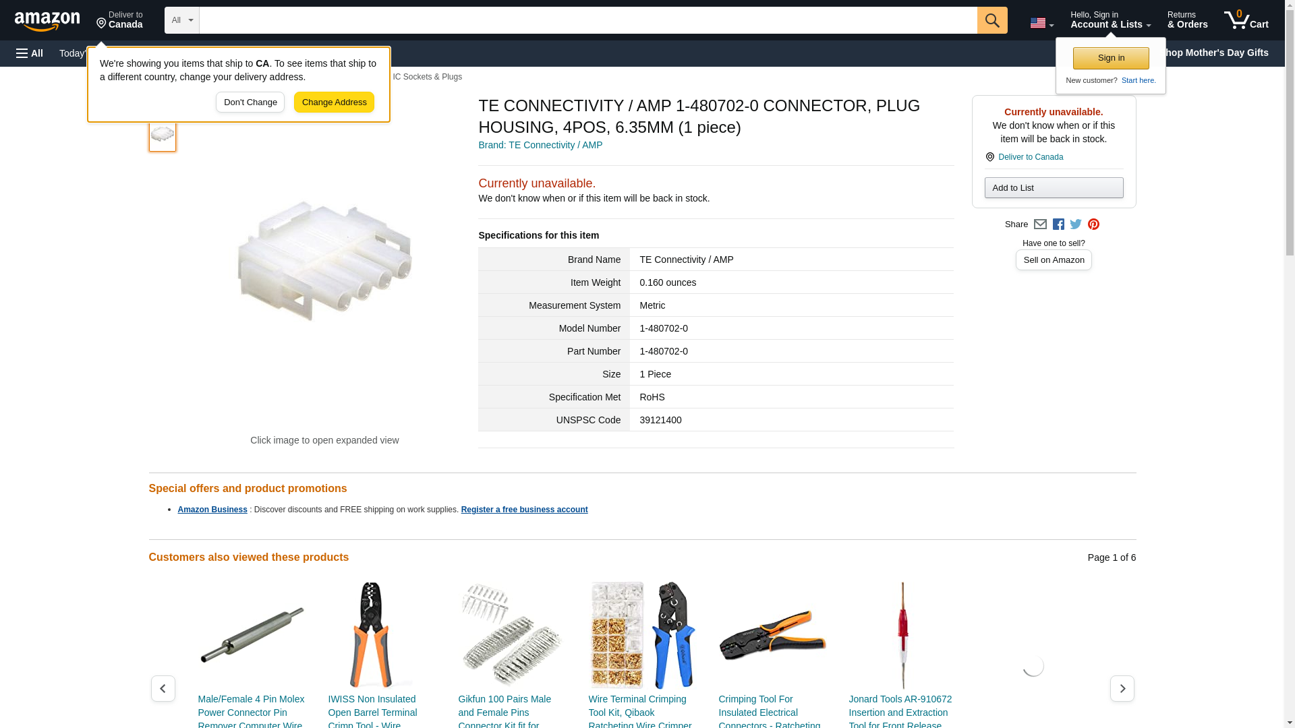Open Returns & Orders

pyautogui.click(x=1187, y=20)
